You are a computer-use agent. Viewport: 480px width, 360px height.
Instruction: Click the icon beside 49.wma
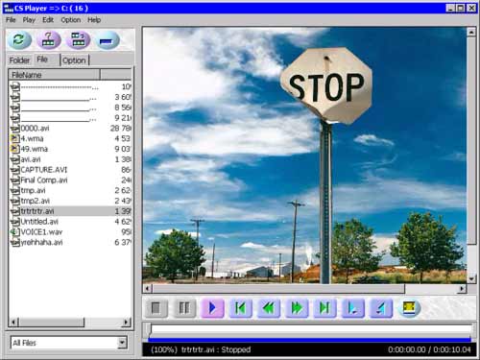click(x=15, y=149)
